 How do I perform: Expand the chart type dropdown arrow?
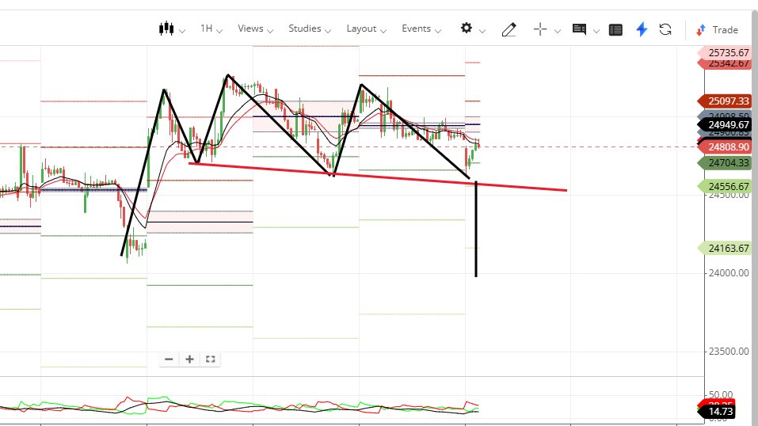point(182,31)
